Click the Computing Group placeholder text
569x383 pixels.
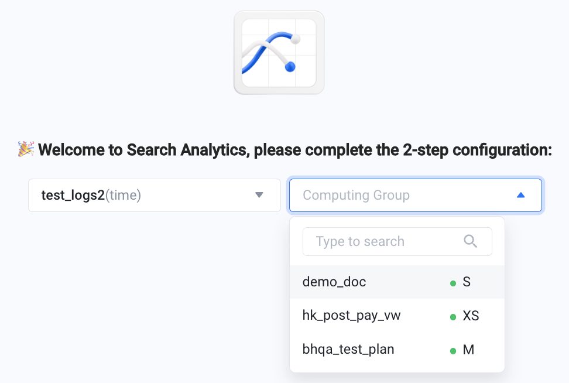pyautogui.click(x=356, y=196)
